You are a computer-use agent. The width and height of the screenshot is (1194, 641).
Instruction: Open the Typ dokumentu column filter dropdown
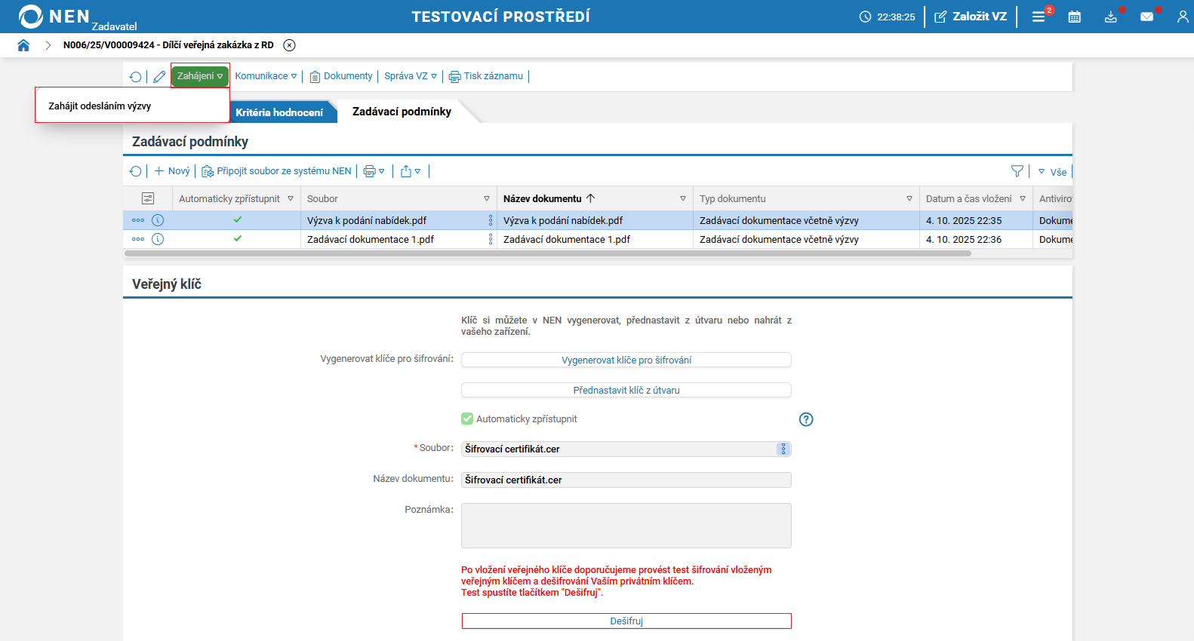coord(909,198)
